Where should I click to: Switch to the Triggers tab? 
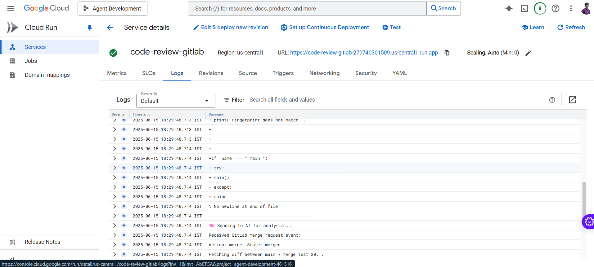[x=283, y=73]
